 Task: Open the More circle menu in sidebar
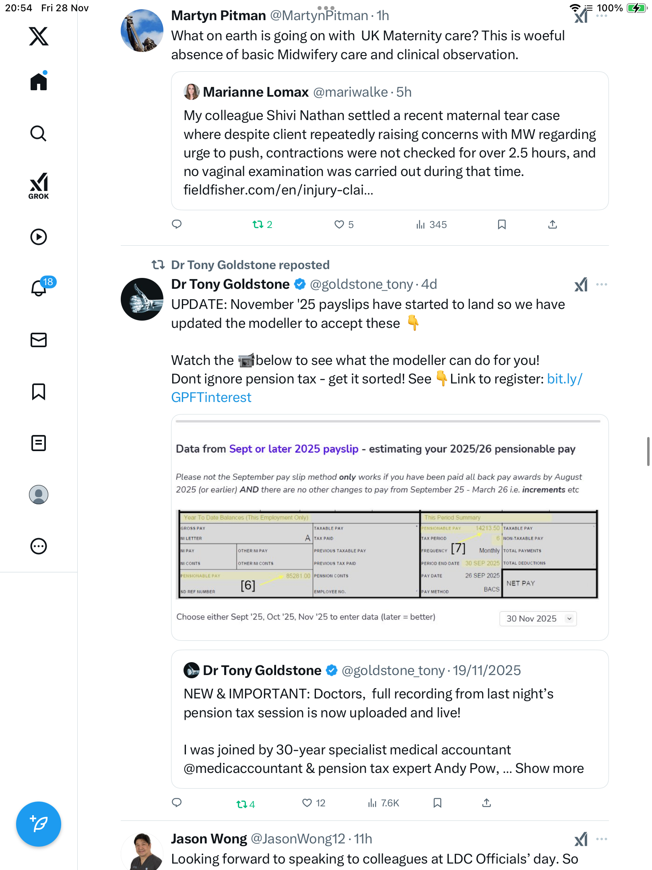point(39,546)
